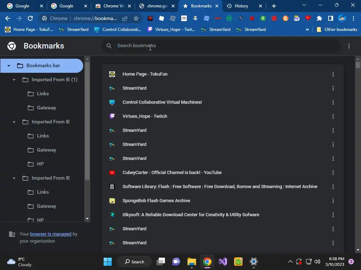361x270 pixels.
Task: Open Other bookmarks folder
Action: [337, 30]
